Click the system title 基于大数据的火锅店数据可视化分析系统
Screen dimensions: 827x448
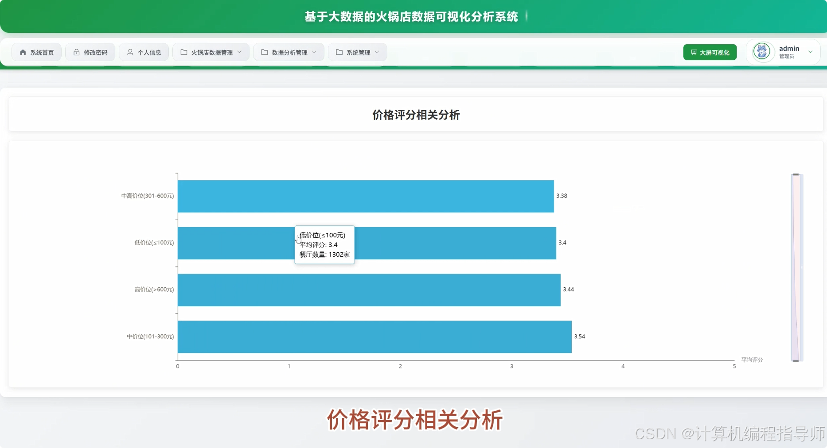pos(411,17)
